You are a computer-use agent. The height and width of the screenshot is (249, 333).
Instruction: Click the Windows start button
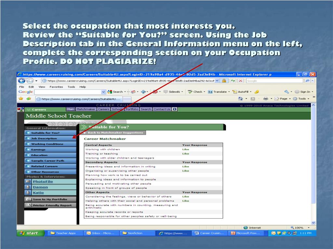click(30, 233)
